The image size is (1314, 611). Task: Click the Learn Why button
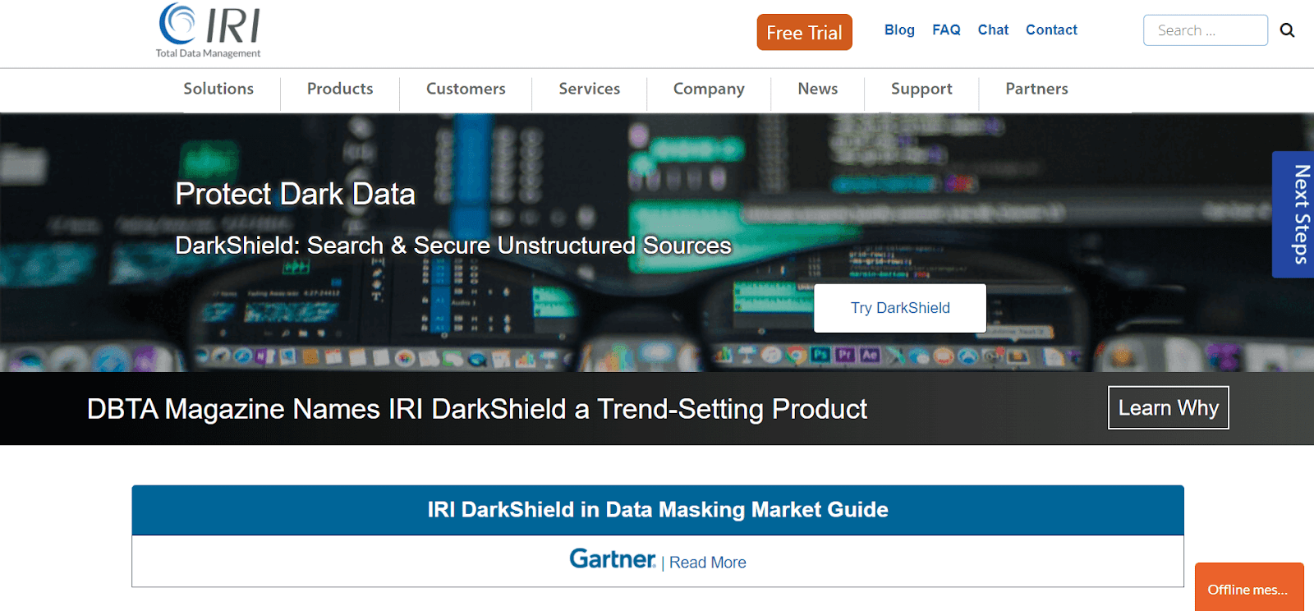(x=1169, y=407)
